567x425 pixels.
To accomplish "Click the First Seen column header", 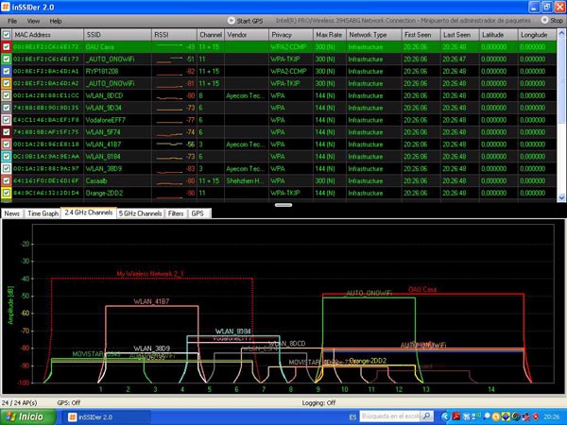I will (421, 35).
